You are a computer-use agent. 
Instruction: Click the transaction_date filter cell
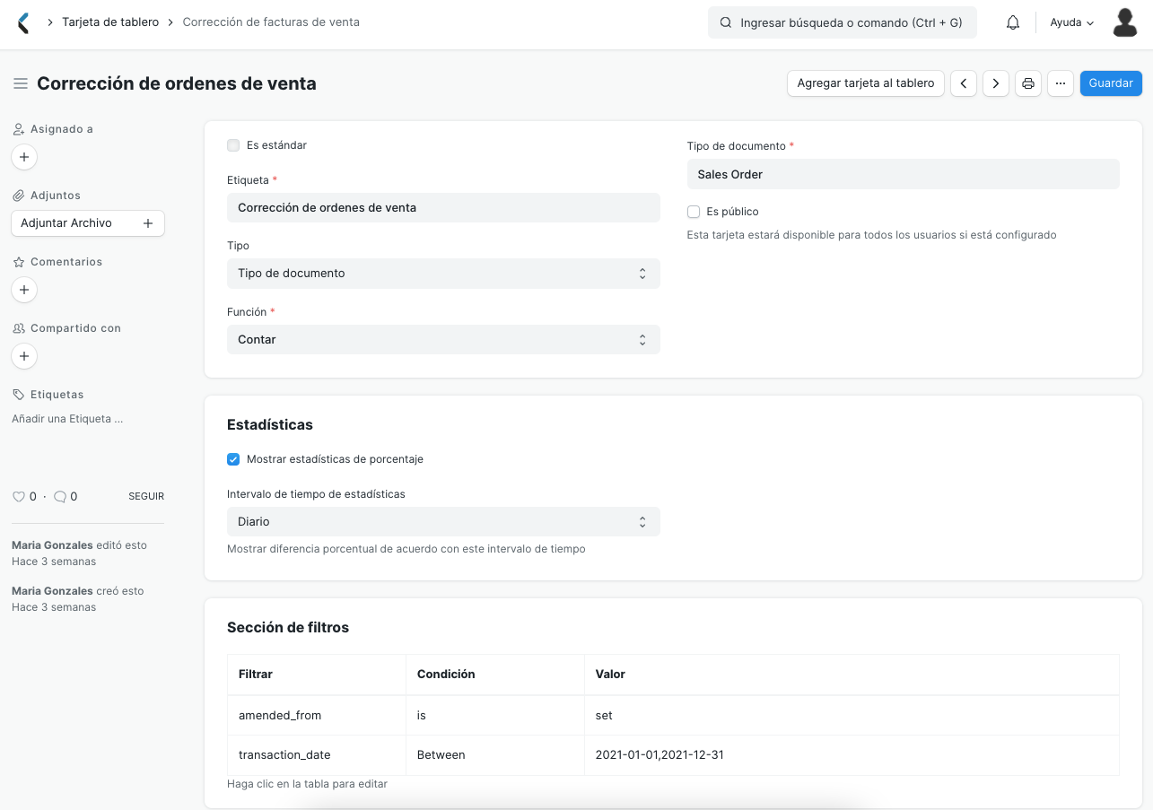coord(317,755)
